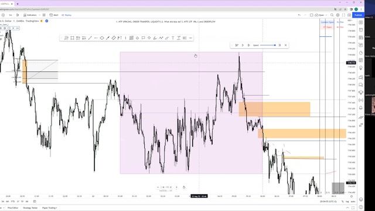Expand the arrow next to layout name
The height and width of the screenshot is (211, 375).
(x=326, y=15)
